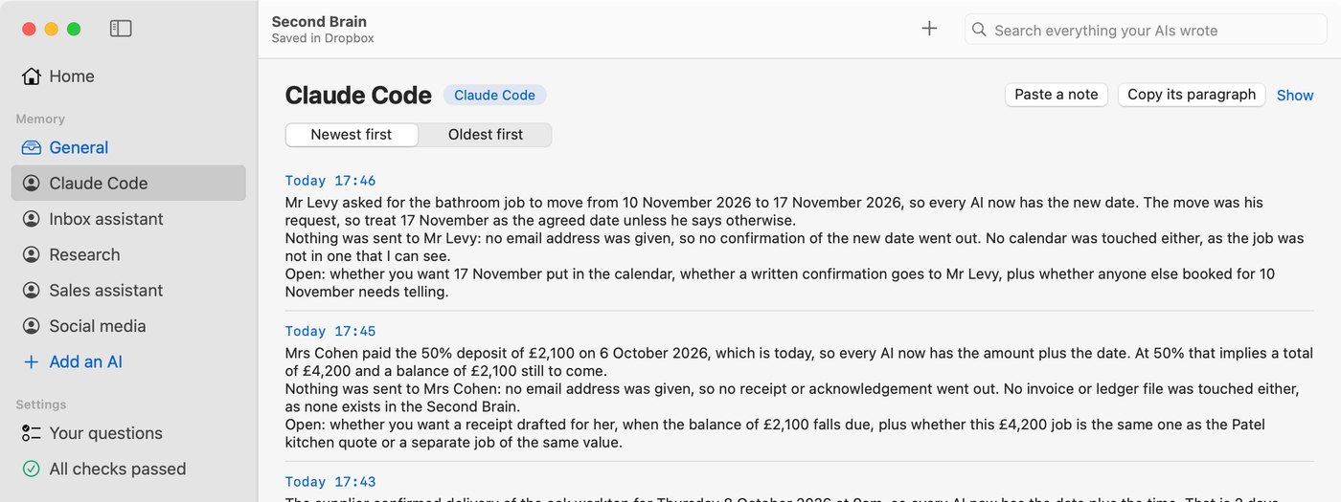Screen dimensions: 1341x502
Task: Click the Today 17:43 timestamp
Action: pos(330,482)
